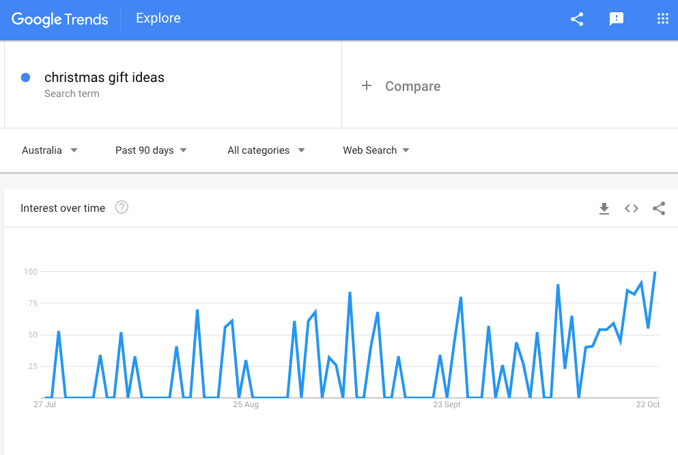Open the Interest over time help tooltip
Screen dimensions: 678x455
(122, 208)
